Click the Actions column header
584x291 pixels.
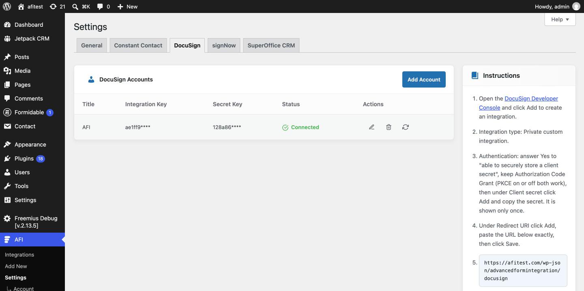[373, 104]
